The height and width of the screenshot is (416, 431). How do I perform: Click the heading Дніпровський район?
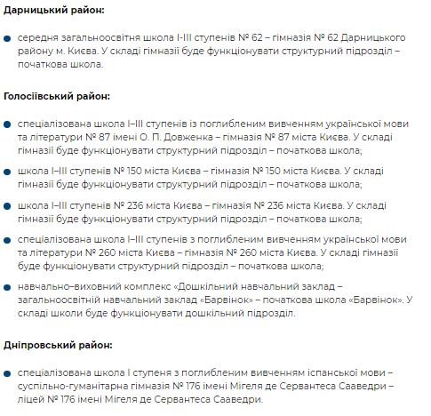click(x=58, y=345)
